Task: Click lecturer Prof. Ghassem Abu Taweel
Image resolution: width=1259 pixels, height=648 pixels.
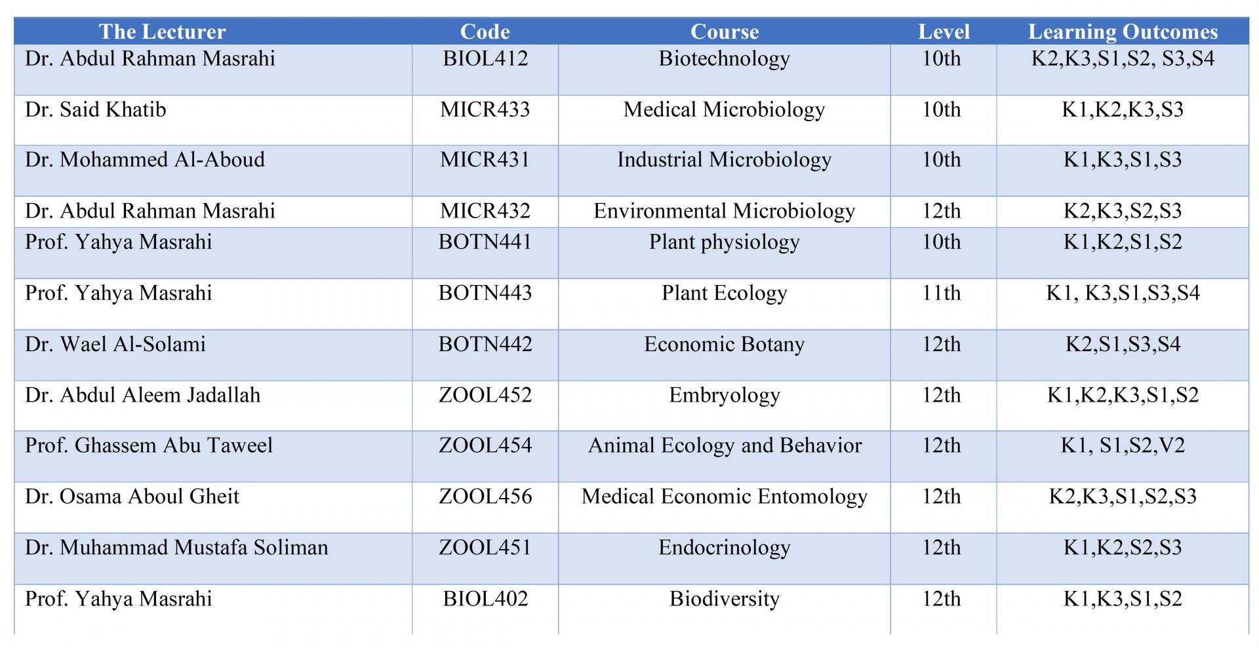Action: click(x=149, y=446)
